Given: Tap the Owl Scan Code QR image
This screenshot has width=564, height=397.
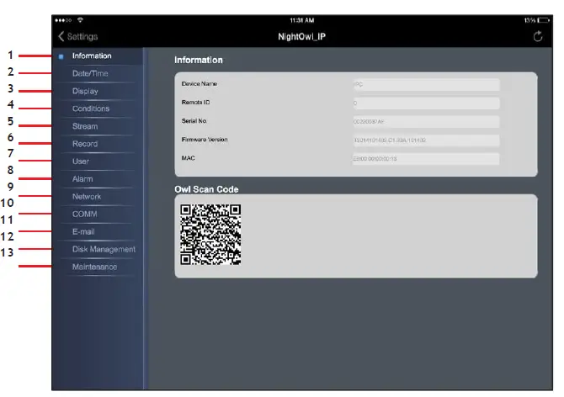Looking at the screenshot, I should pyautogui.click(x=210, y=235).
